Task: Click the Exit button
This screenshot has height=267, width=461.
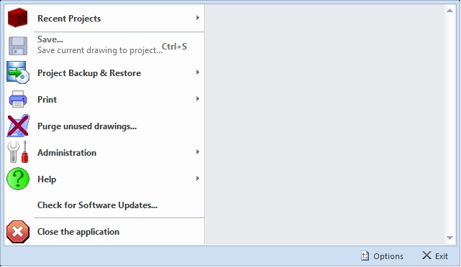Action: [435, 256]
